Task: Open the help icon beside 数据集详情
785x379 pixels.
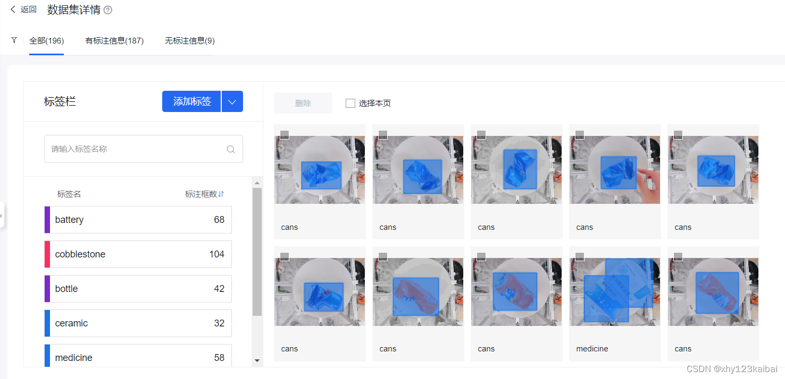Action: 108,10
